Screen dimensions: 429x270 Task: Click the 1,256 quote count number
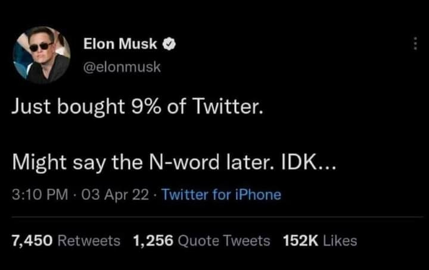pyautogui.click(x=153, y=240)
